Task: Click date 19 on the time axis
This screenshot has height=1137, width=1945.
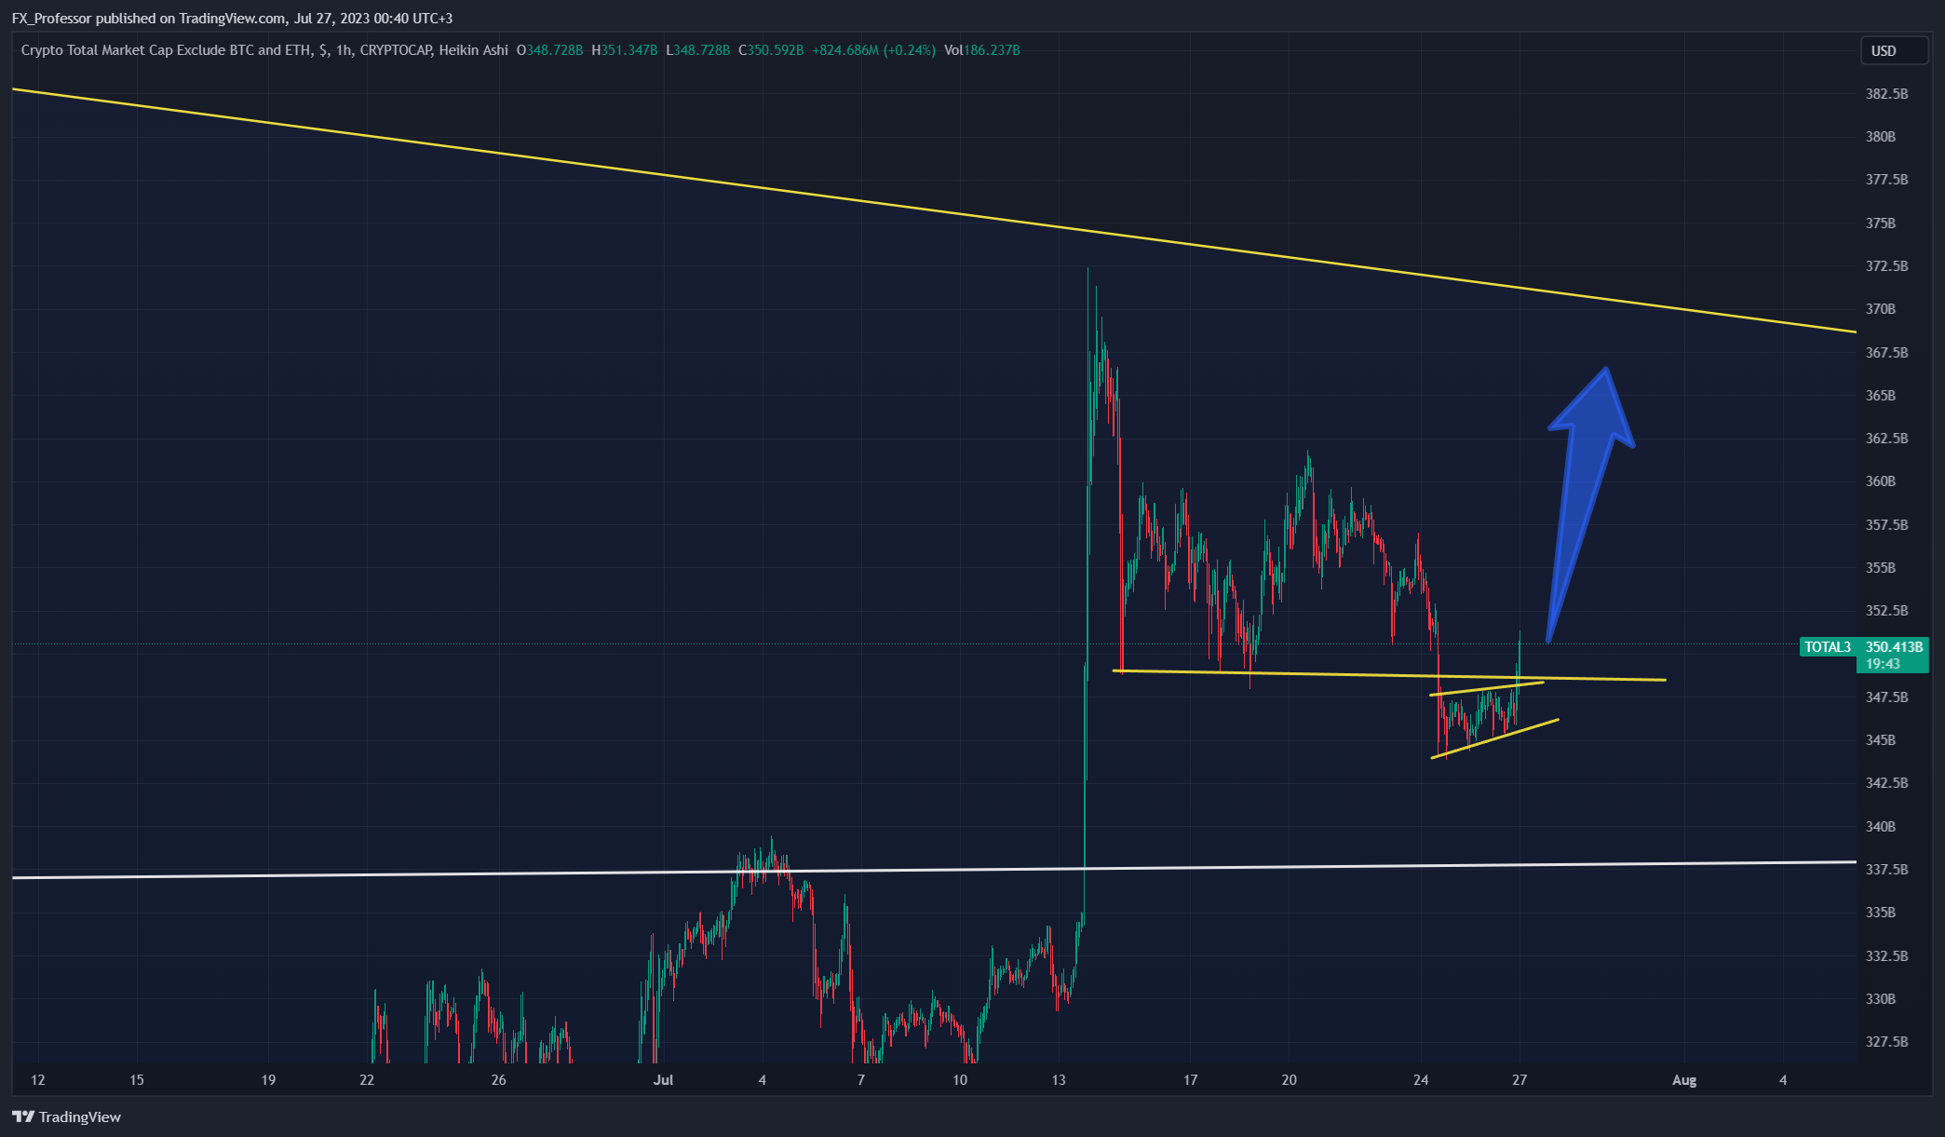Action: point(268,1080)
